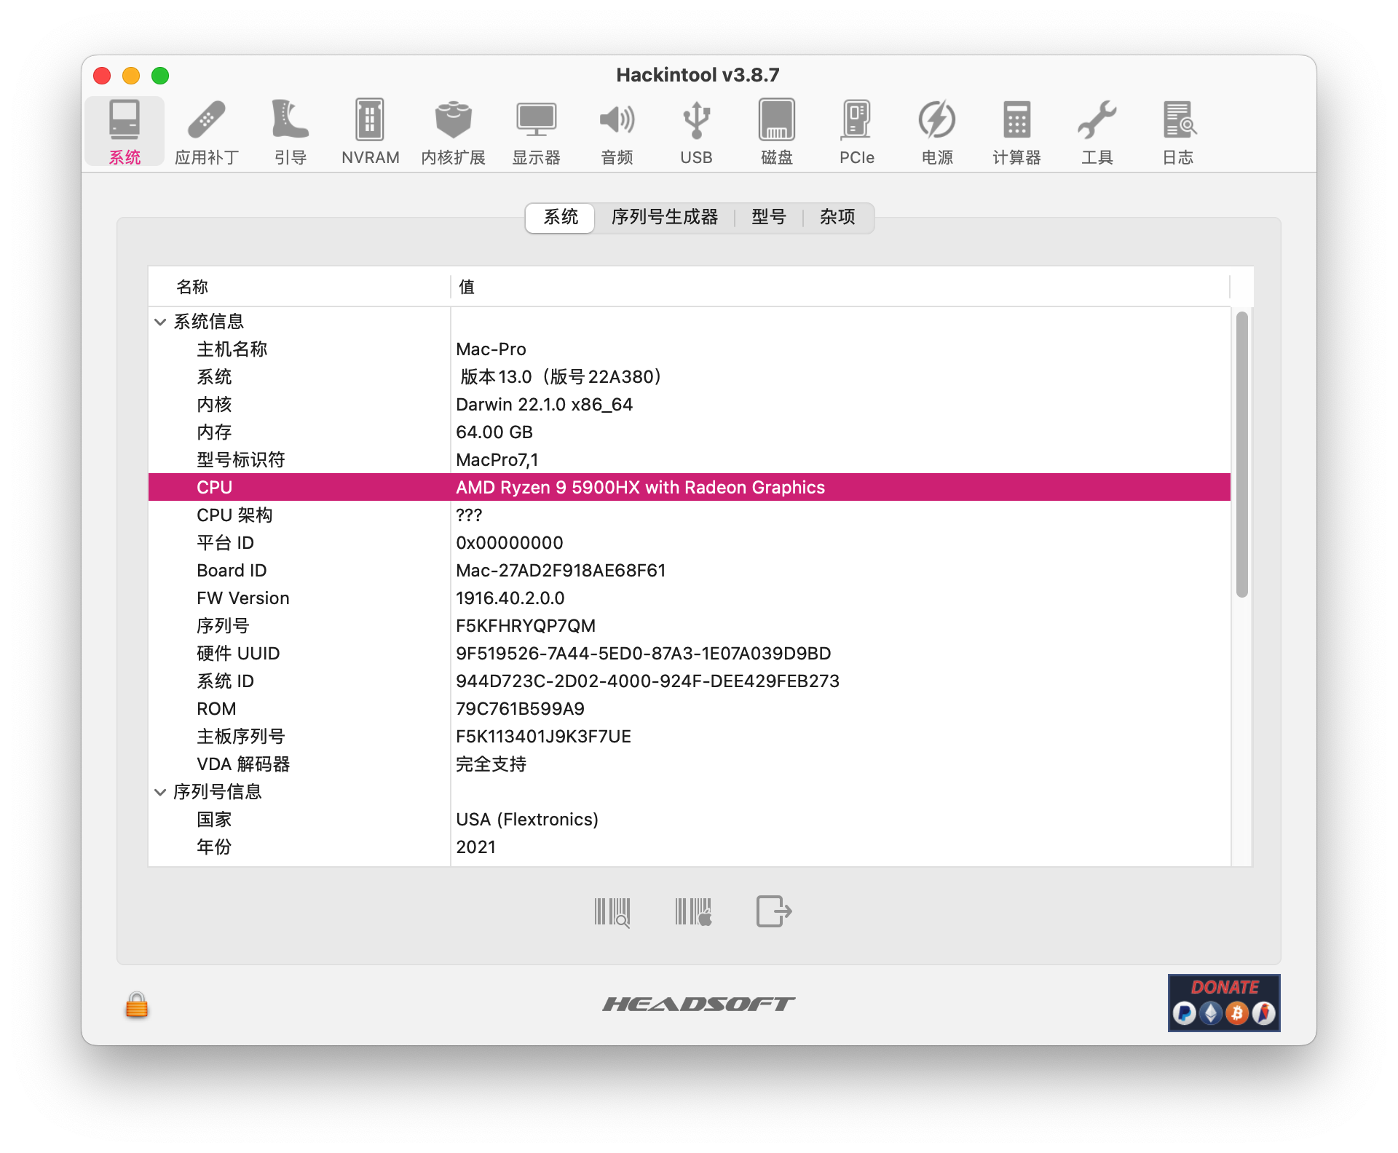This screenshot has height=1153, width=1398.
Task: Open the 杂项 tab
Action: point(837,217)
